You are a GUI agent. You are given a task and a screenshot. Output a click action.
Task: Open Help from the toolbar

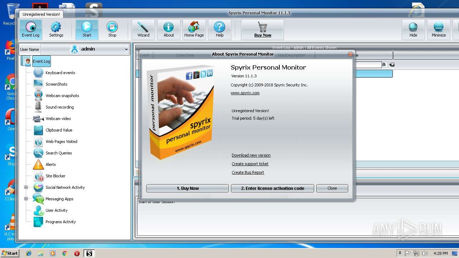point(219,29)
